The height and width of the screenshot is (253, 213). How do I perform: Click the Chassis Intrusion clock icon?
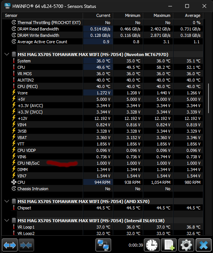coord(14,189)
